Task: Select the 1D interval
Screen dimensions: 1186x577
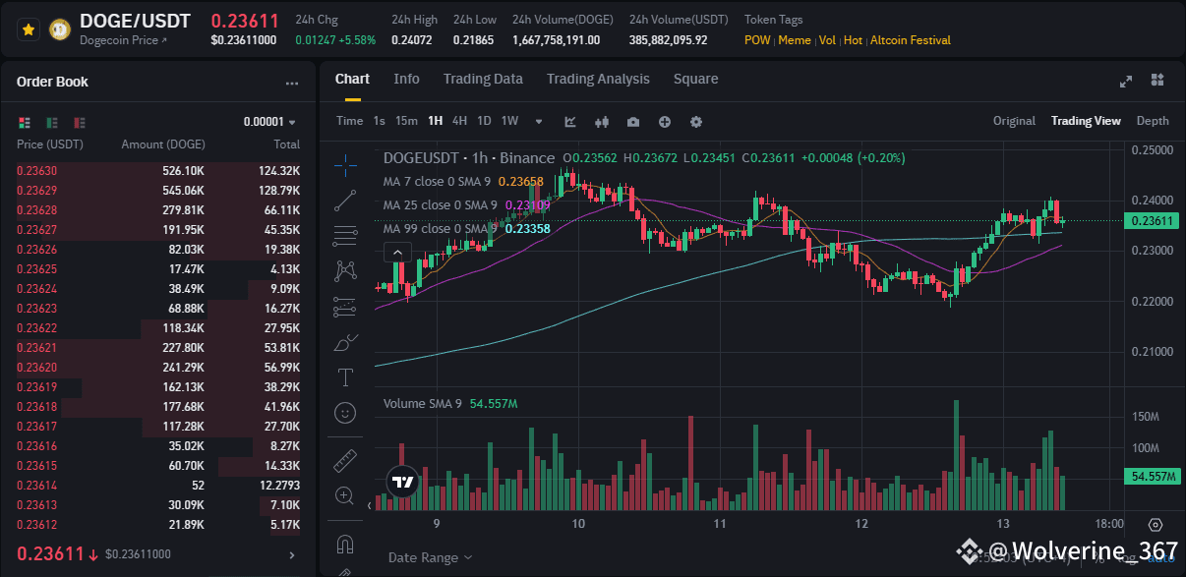Action: pyautogui.click(x=484, y=121)
